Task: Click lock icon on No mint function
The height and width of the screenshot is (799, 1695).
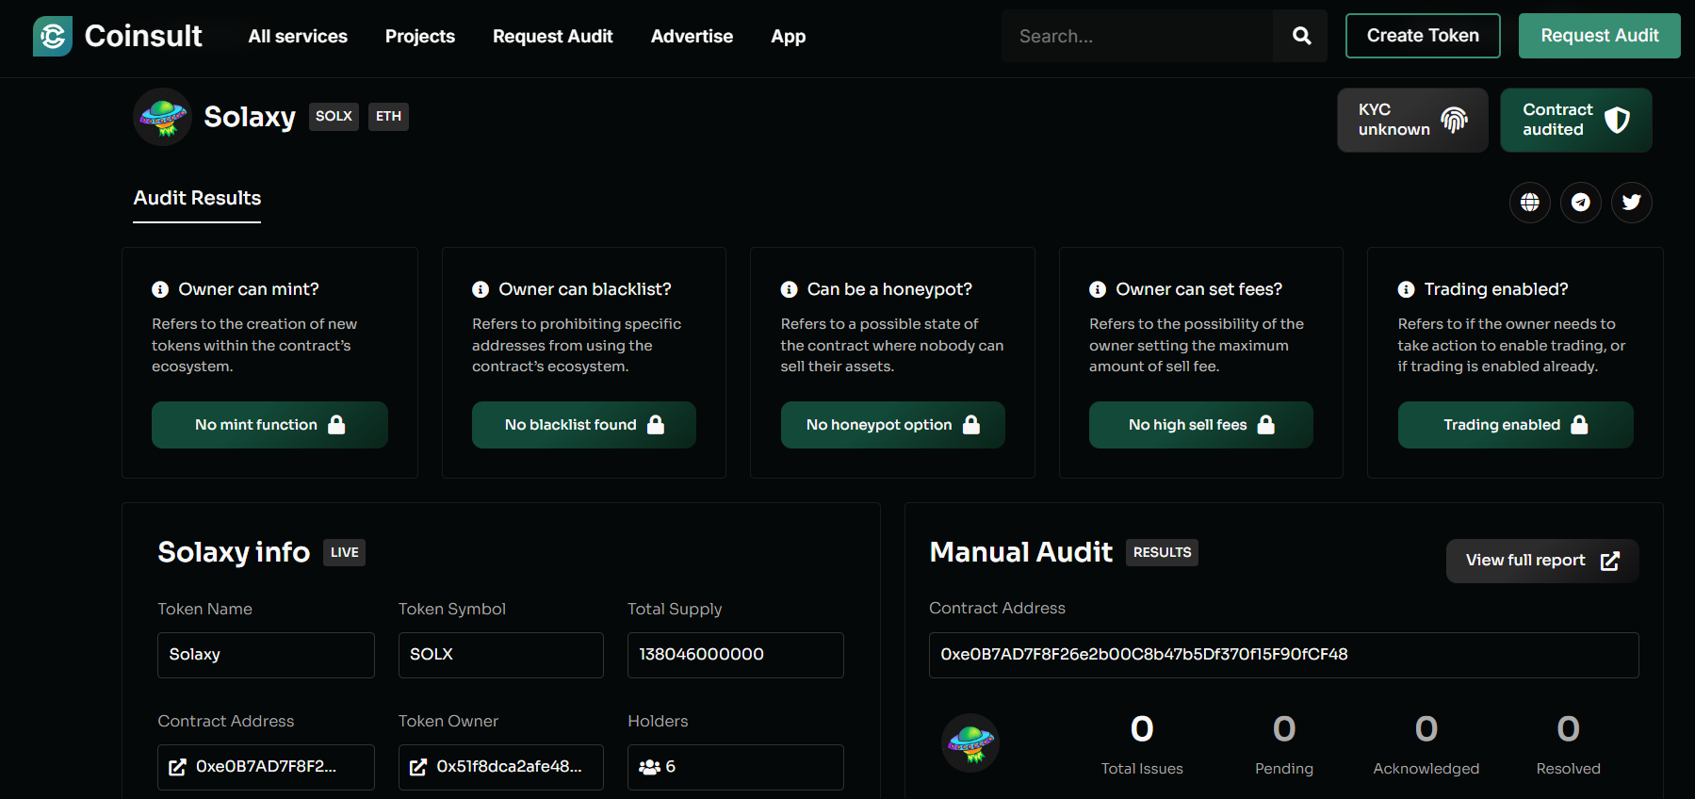Action: pyautogui.click(x=336, y=424)
